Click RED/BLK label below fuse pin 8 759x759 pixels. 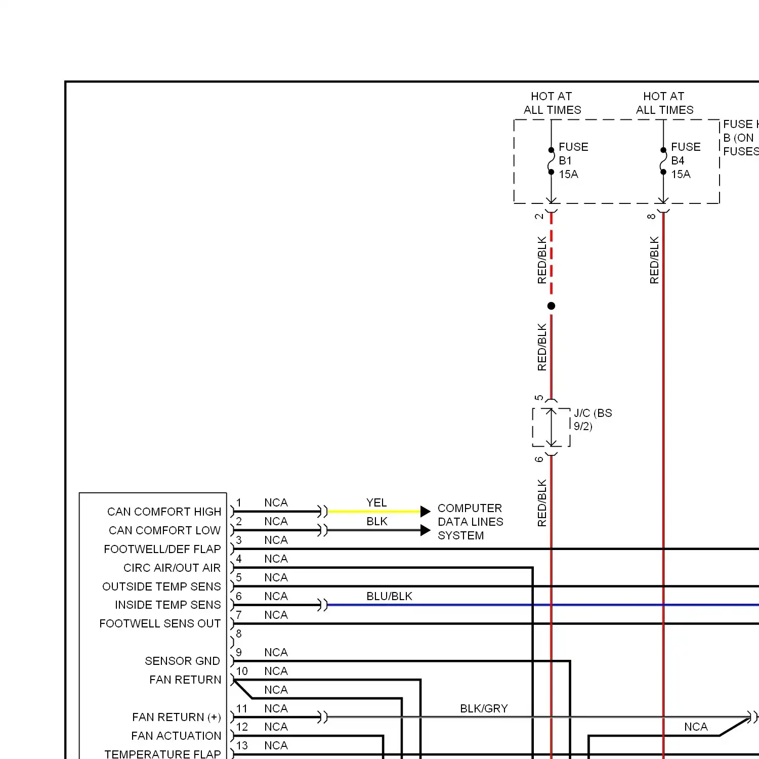[654, 260]
